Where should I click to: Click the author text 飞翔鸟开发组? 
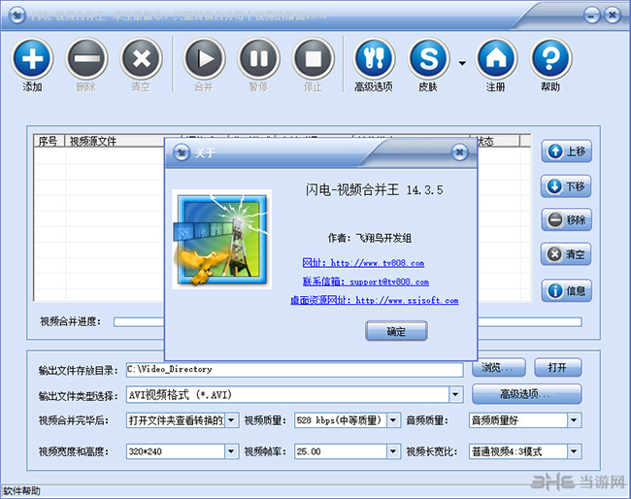(x=383, y=238)
